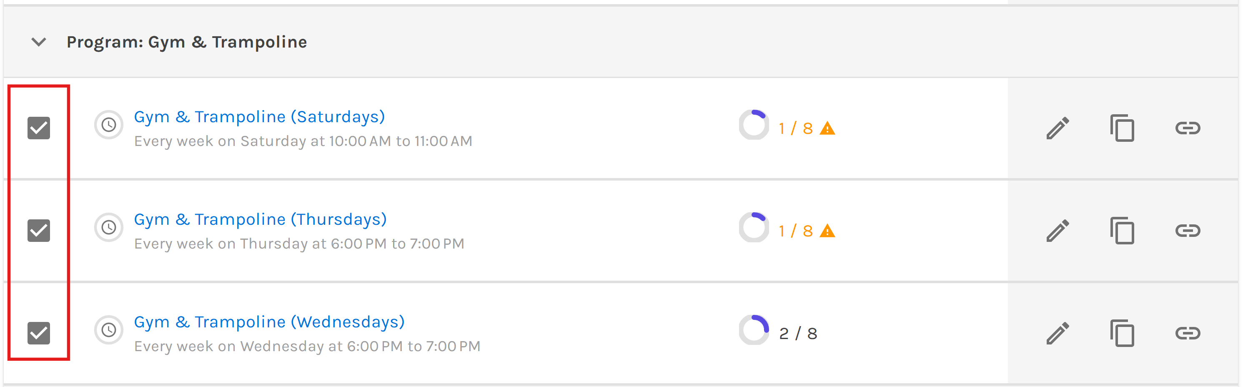This screenshot has height=387, width=1243.
Task: Open the Gym & Trampoline (Saturdays) link
Action: 259,117
